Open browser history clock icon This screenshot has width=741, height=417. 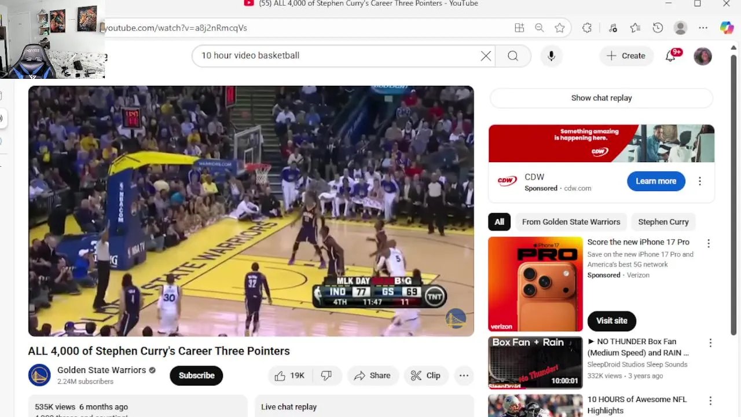[x=658, y=28]
